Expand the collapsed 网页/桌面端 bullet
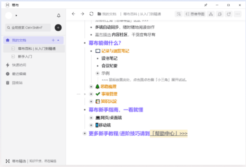Screen dimensions: 246x167 pos(91,118)
